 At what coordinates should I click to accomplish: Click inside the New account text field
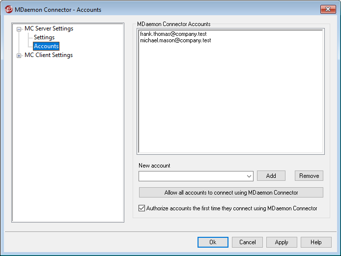pyautogui.click(x=192, y=176)
